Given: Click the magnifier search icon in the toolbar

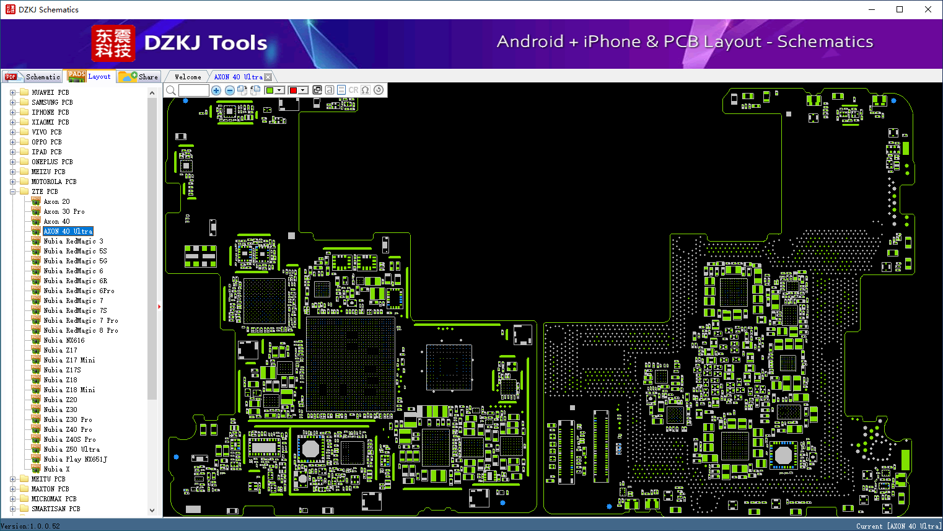Looking at the screenshot, I should point(171,90).
